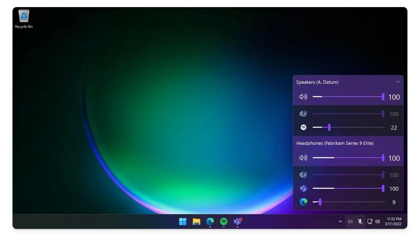Viewport: 420px width, 236px height.
Task: Unmute the muted channel under Headphones
Action: coord(303,175)
